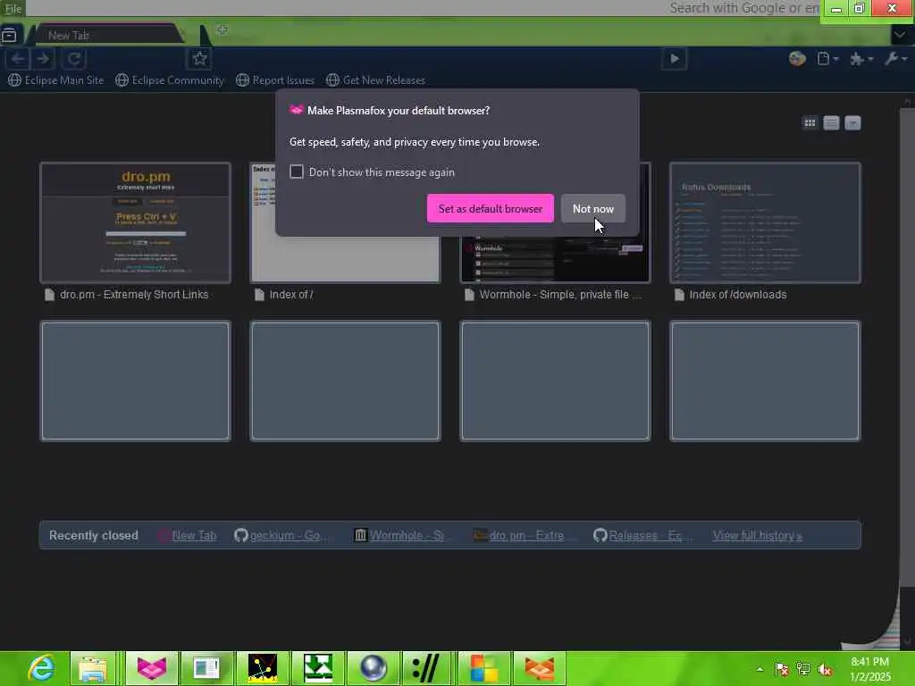Click the pink Plasmafox taskbar icon

(x=152, y=668)
